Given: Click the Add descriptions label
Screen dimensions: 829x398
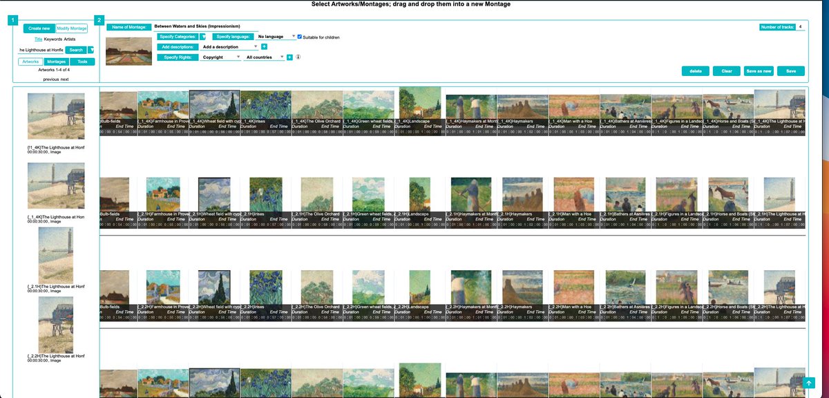Looking at the screenshot, I should (x=177, y=47).
